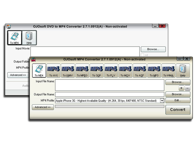Remove input file with the minus button
This screenshot has height=146, width=195.
pyautogui.click(x=187, y=88)
